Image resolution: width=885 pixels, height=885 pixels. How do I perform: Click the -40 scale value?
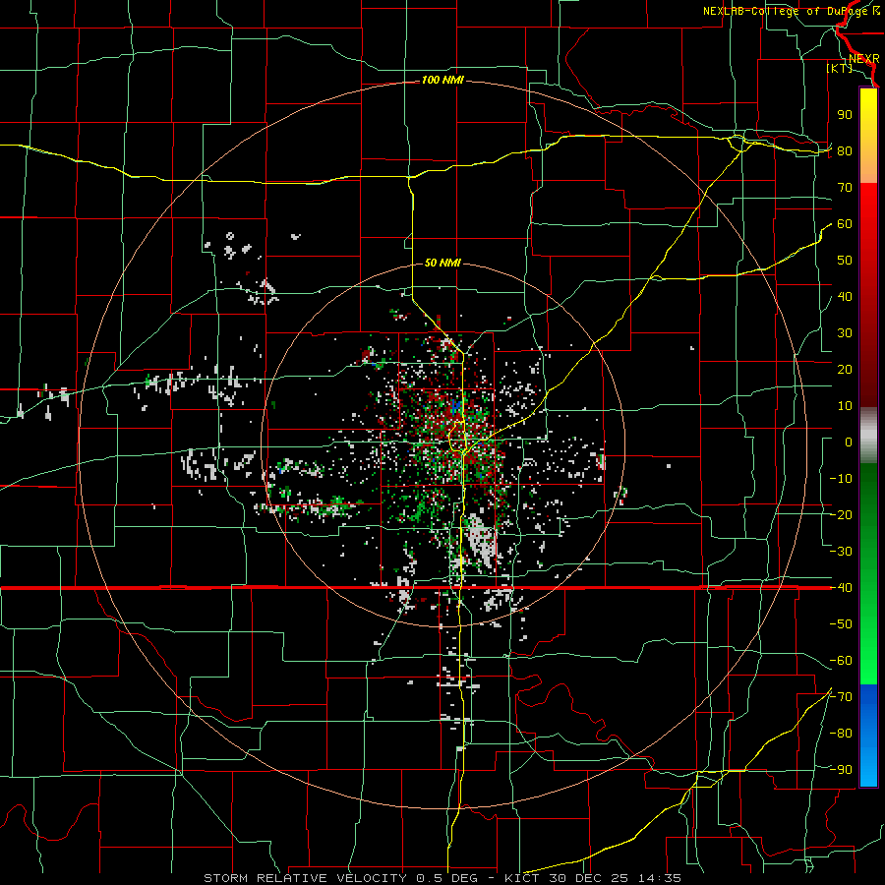click(841, 588)
